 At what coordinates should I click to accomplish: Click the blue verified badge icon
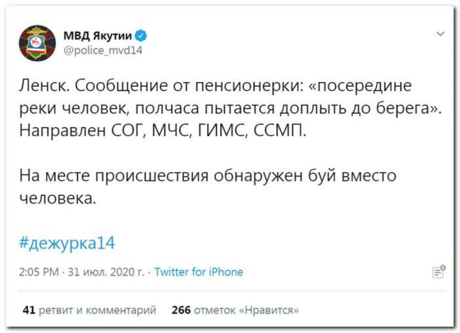pyautogui.click(x=141, y=35)
